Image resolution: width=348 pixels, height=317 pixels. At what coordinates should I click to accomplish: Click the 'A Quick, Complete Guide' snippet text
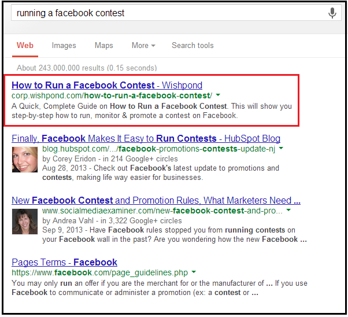(152, 111)
